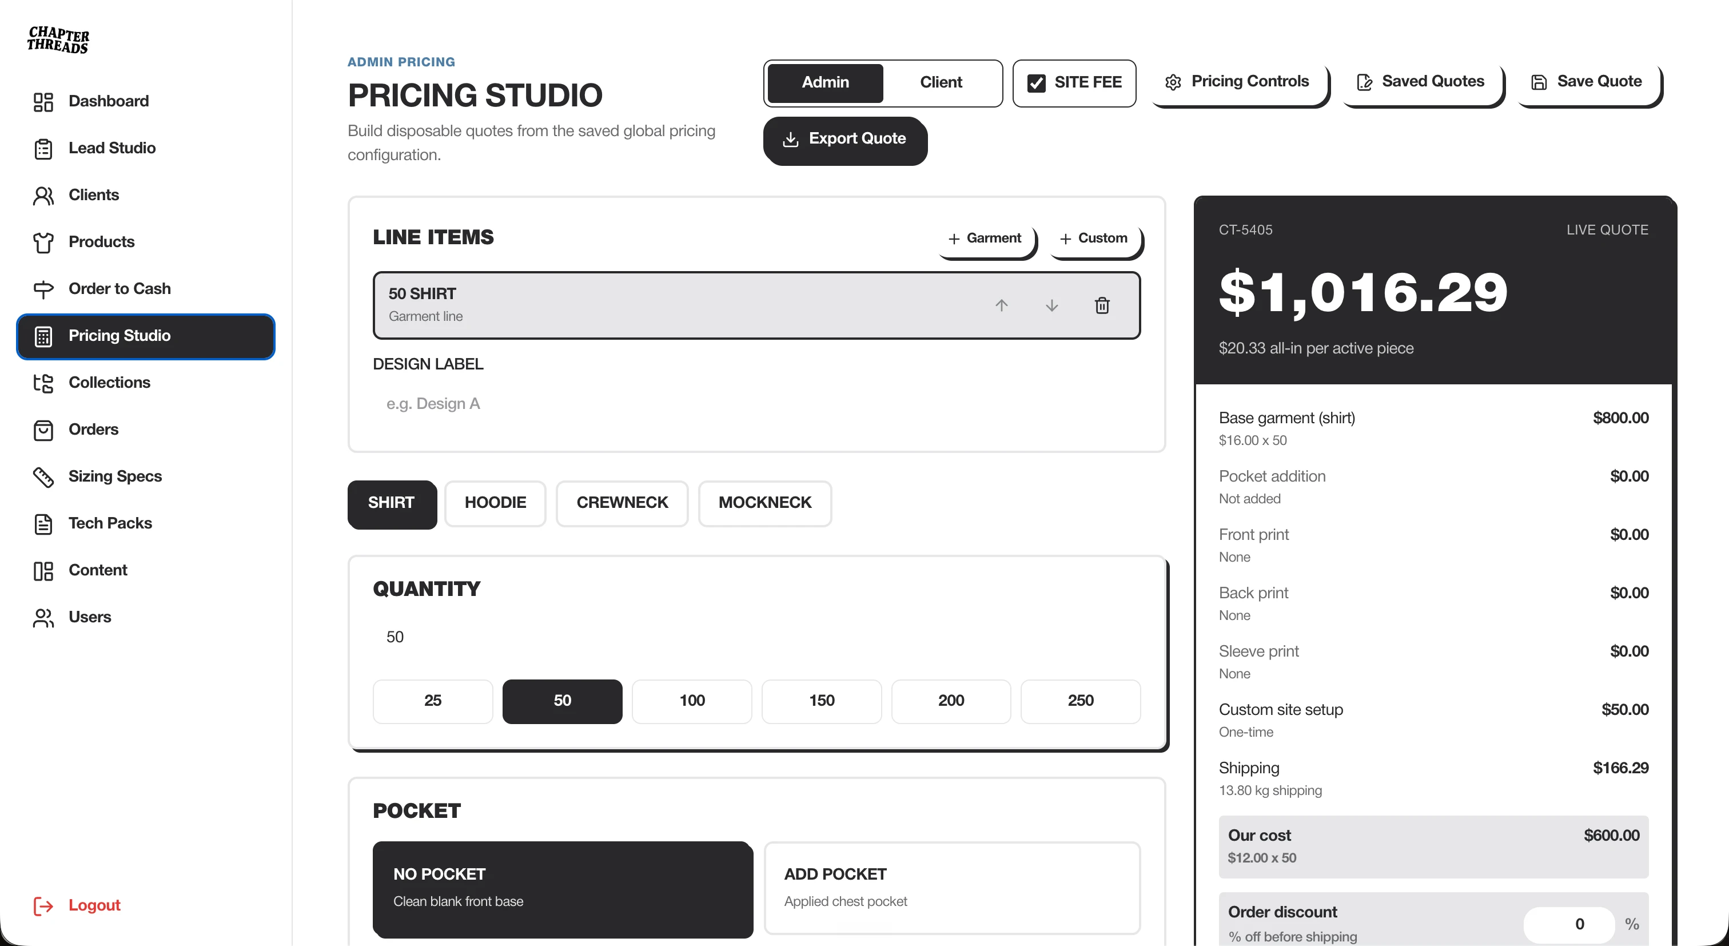The image size is (1729, 946).
Task: Choose quantity preset 200
Action: tap(951, 701)
